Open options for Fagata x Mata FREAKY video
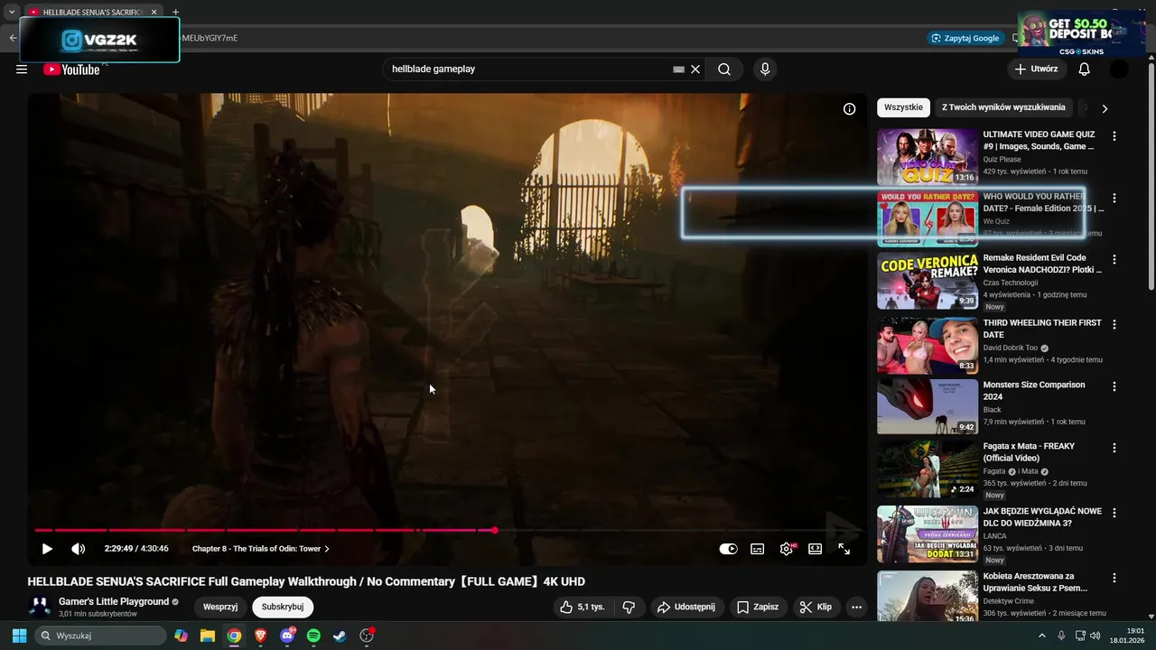 click(1114, 448)
